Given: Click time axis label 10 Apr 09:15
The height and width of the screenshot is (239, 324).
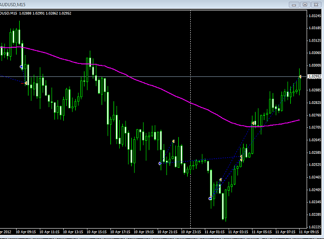Looking at the screenshot, I should point(26,232).
